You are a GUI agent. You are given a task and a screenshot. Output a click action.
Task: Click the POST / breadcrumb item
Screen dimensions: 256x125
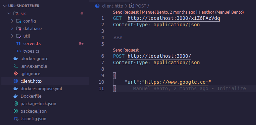pos(142,6)
